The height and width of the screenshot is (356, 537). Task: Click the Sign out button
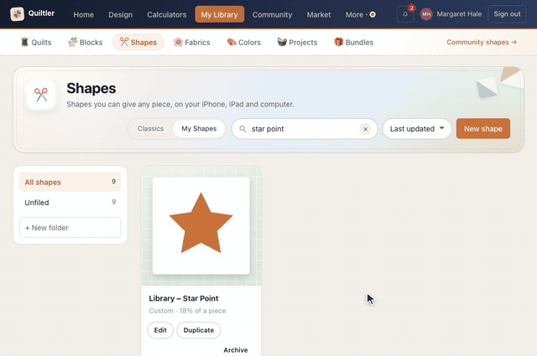tap(507, 14)
